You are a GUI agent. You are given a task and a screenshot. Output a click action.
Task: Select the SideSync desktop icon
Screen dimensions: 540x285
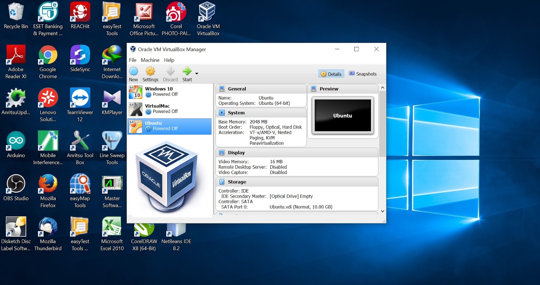coord(80,59)
